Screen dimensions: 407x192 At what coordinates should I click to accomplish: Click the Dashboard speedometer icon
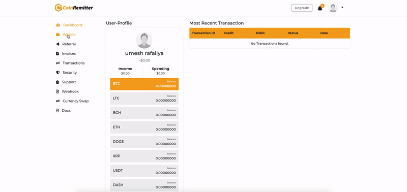(58, 25)
